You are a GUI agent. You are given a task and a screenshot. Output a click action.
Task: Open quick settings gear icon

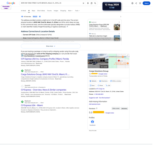[132, 3]
